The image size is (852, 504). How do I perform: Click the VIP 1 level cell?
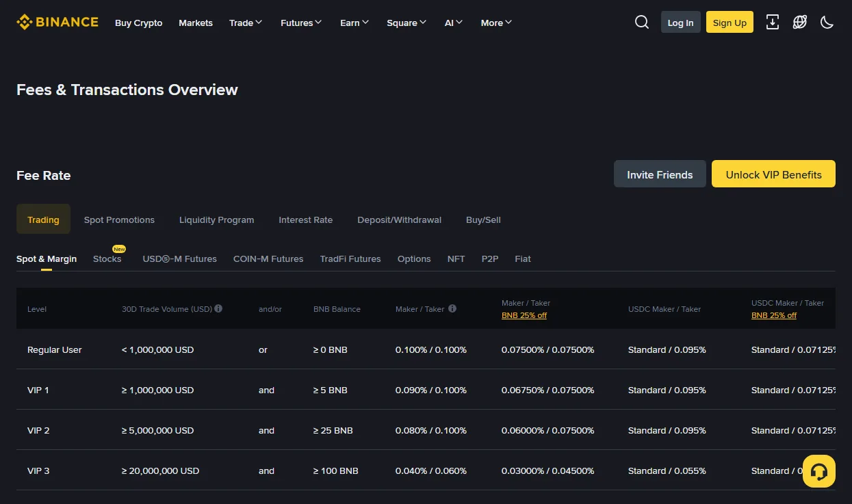(38, 390)
